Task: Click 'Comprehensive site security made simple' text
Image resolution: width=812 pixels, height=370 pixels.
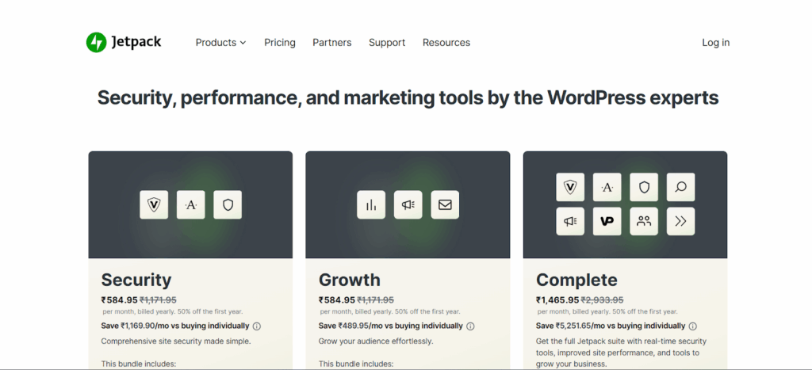Action: (176, 341)
